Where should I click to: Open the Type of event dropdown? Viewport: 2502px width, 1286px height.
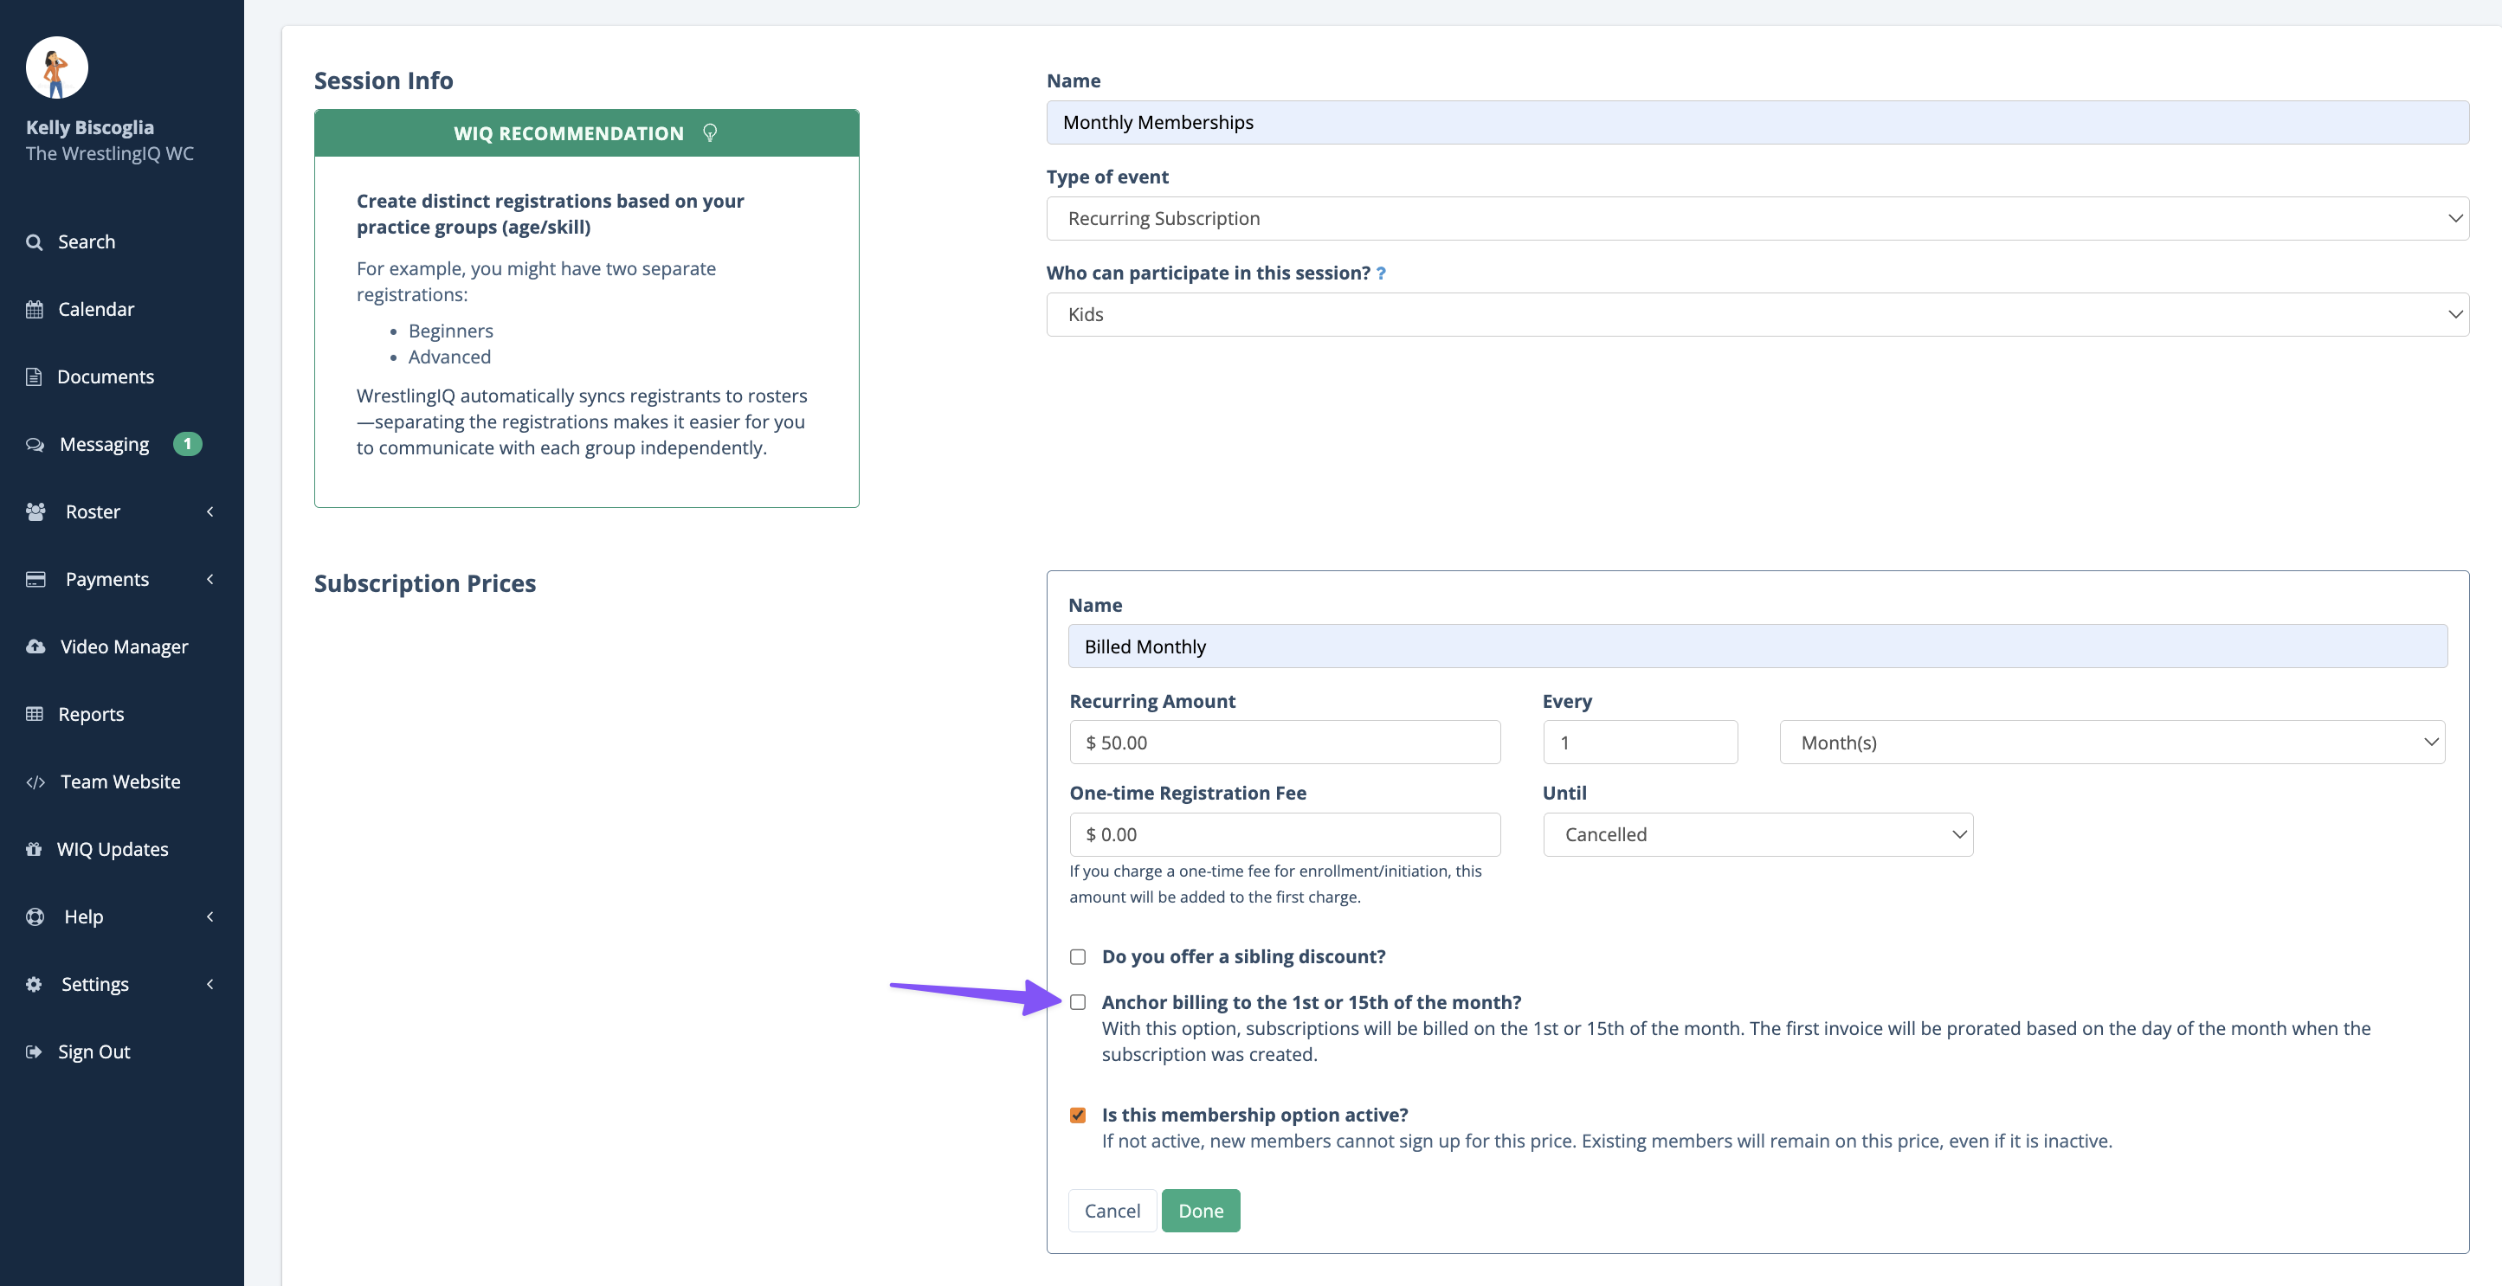pos(1757,218)
